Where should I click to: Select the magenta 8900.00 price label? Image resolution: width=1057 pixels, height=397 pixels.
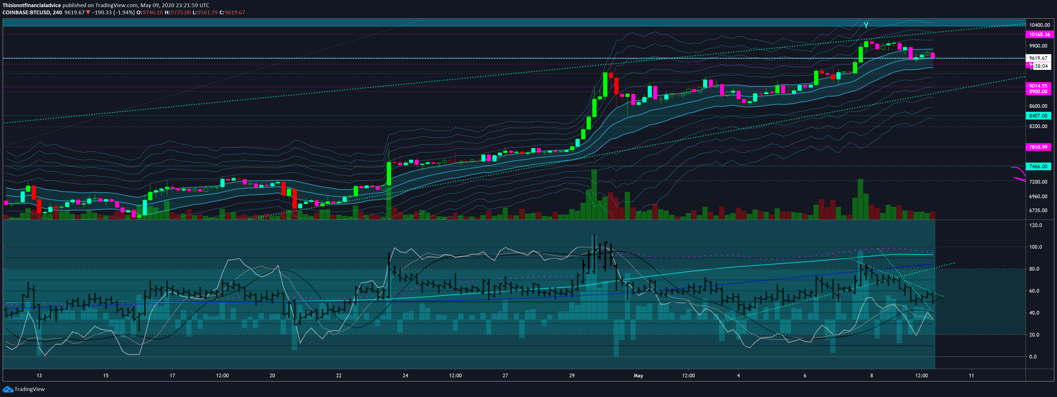click(x=1038, y=92)
